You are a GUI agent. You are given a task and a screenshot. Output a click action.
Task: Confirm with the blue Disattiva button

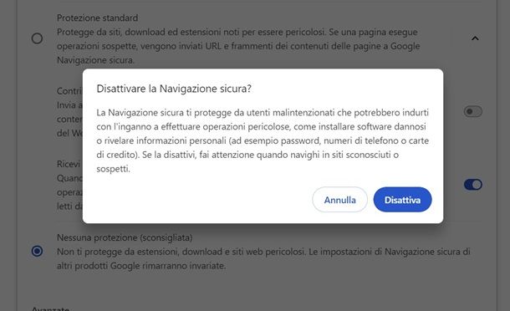[x=402, y=200]
